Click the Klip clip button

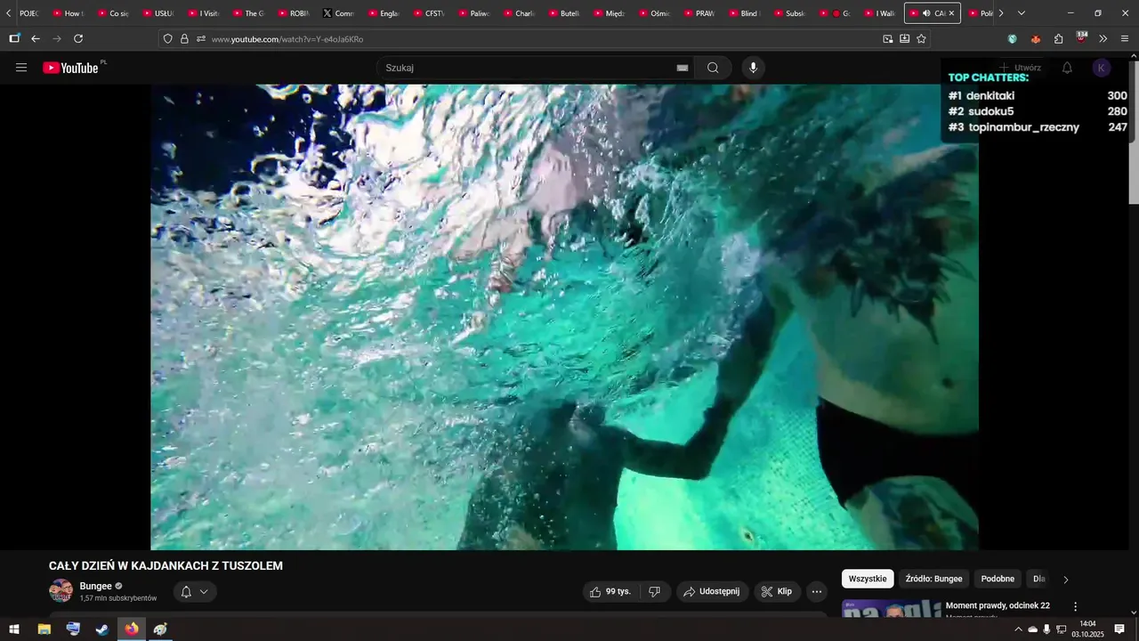(x=777, y=591)
